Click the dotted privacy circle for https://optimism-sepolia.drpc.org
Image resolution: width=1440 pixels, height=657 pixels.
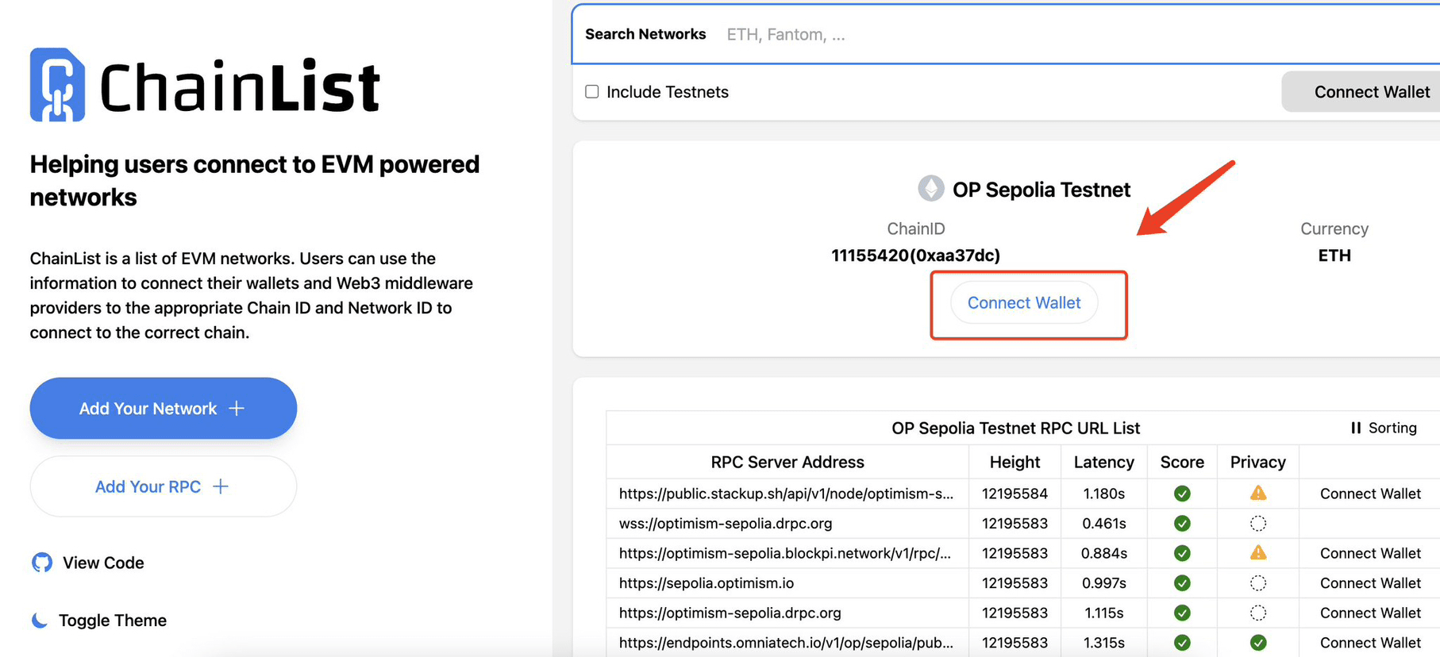pos(1258,613)
